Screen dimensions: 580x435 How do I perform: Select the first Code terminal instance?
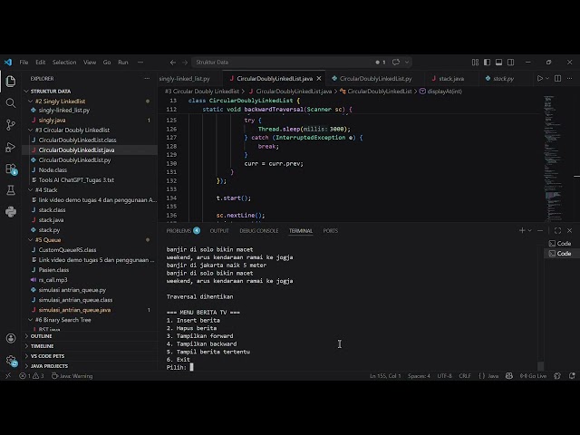pos(560,244)
